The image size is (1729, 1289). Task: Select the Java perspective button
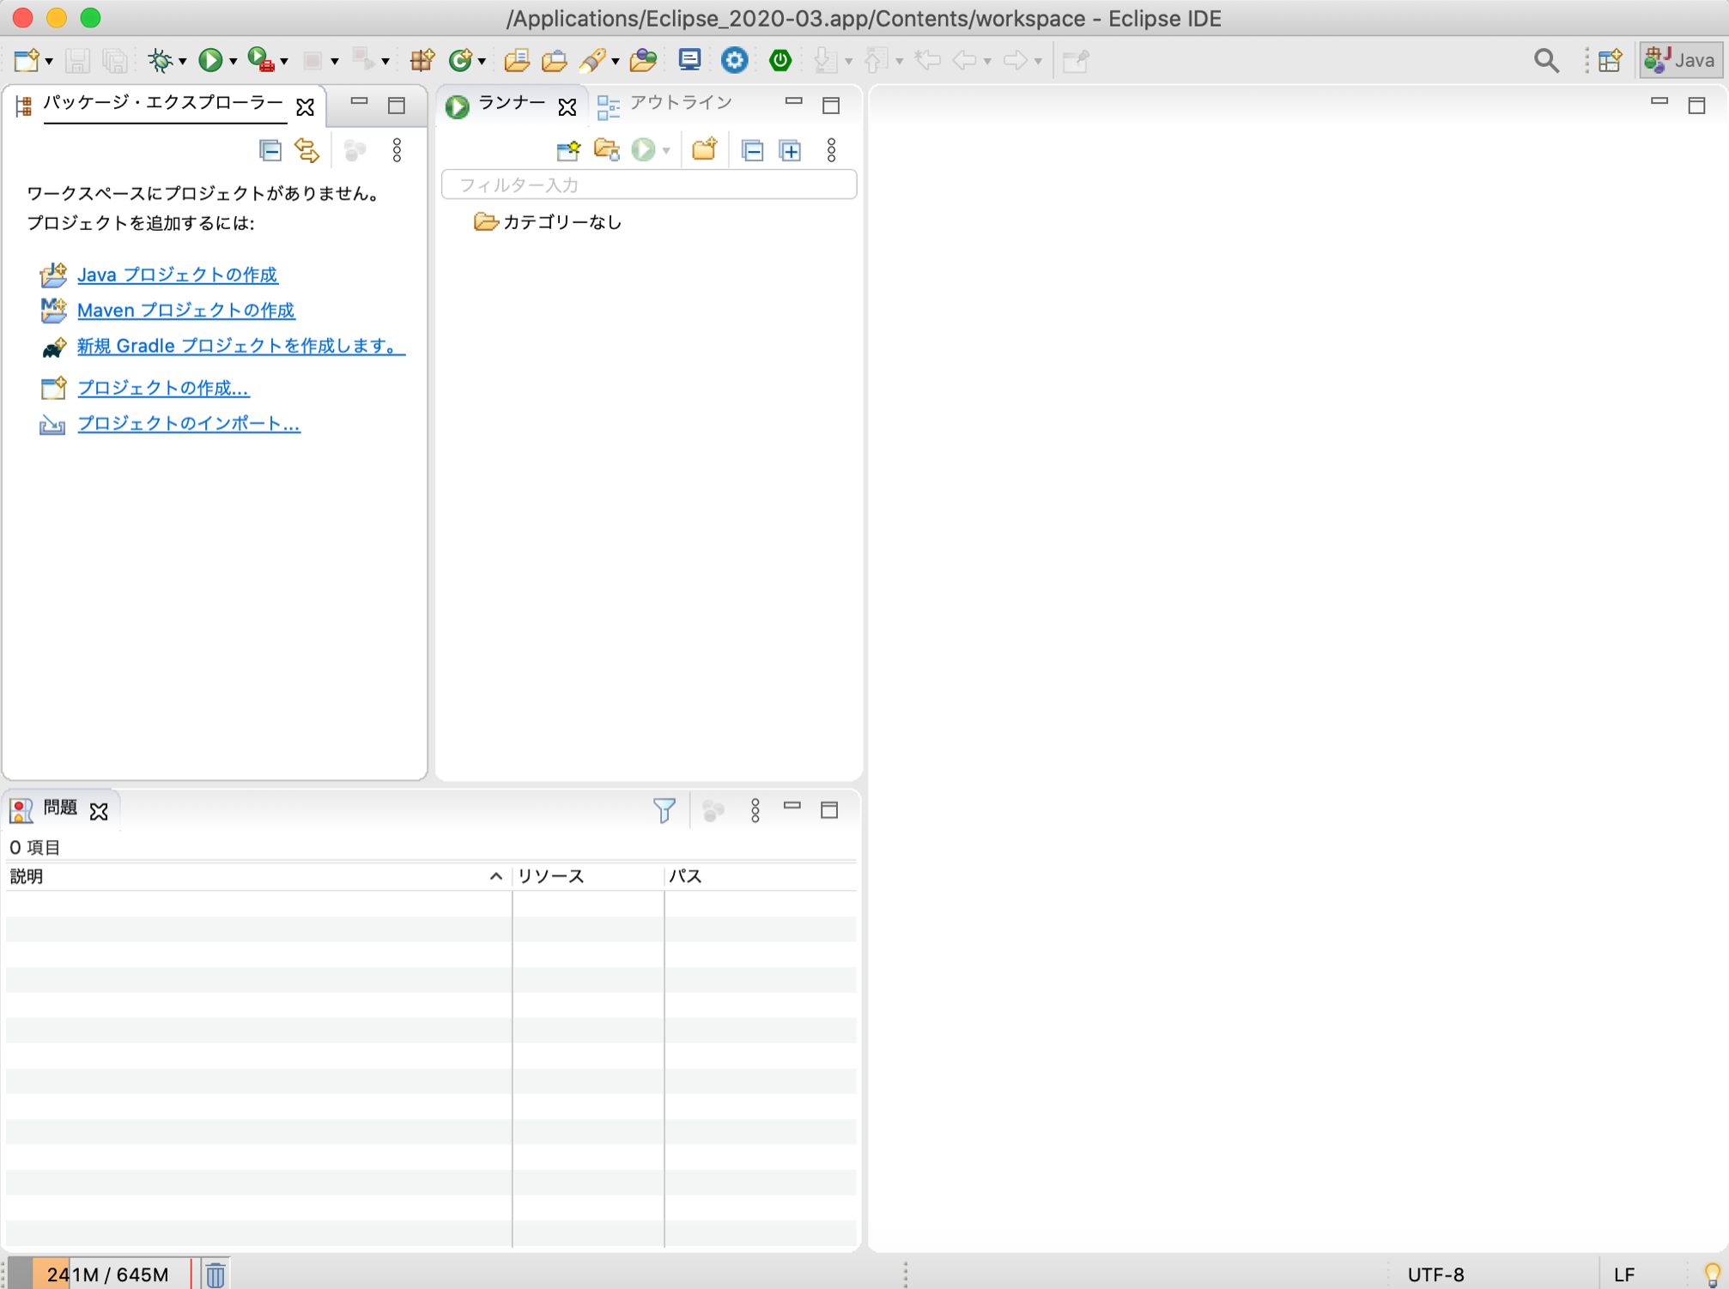(x=1681, y=60)
